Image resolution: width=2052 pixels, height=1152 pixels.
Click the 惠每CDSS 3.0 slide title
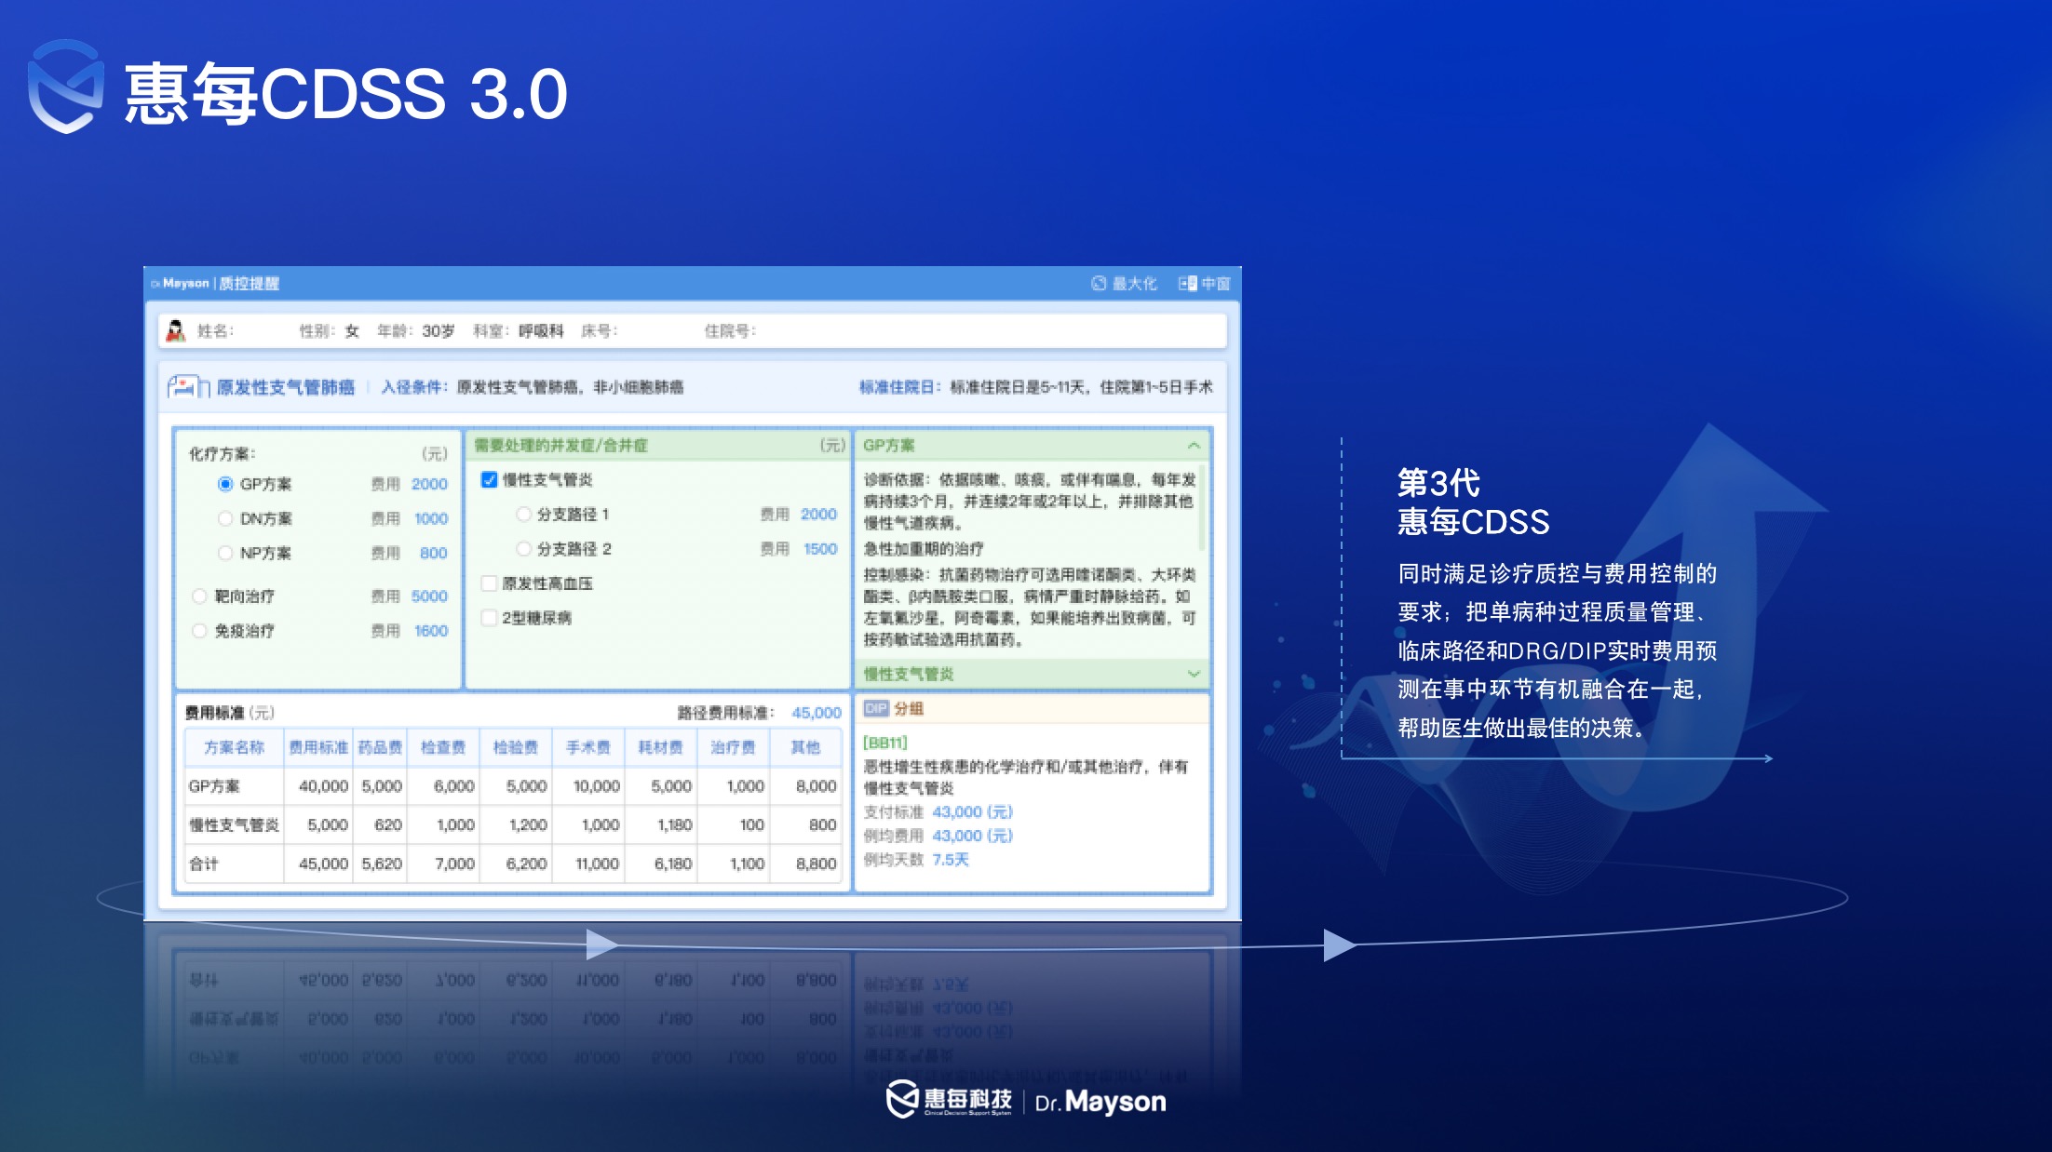[345, 94]
